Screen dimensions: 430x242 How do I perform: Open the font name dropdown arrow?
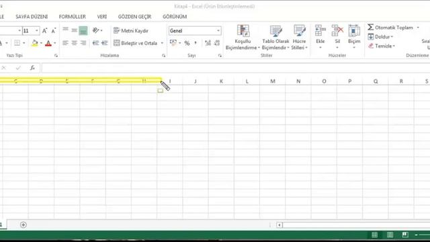pyautogui.click(x=19, y=31)
